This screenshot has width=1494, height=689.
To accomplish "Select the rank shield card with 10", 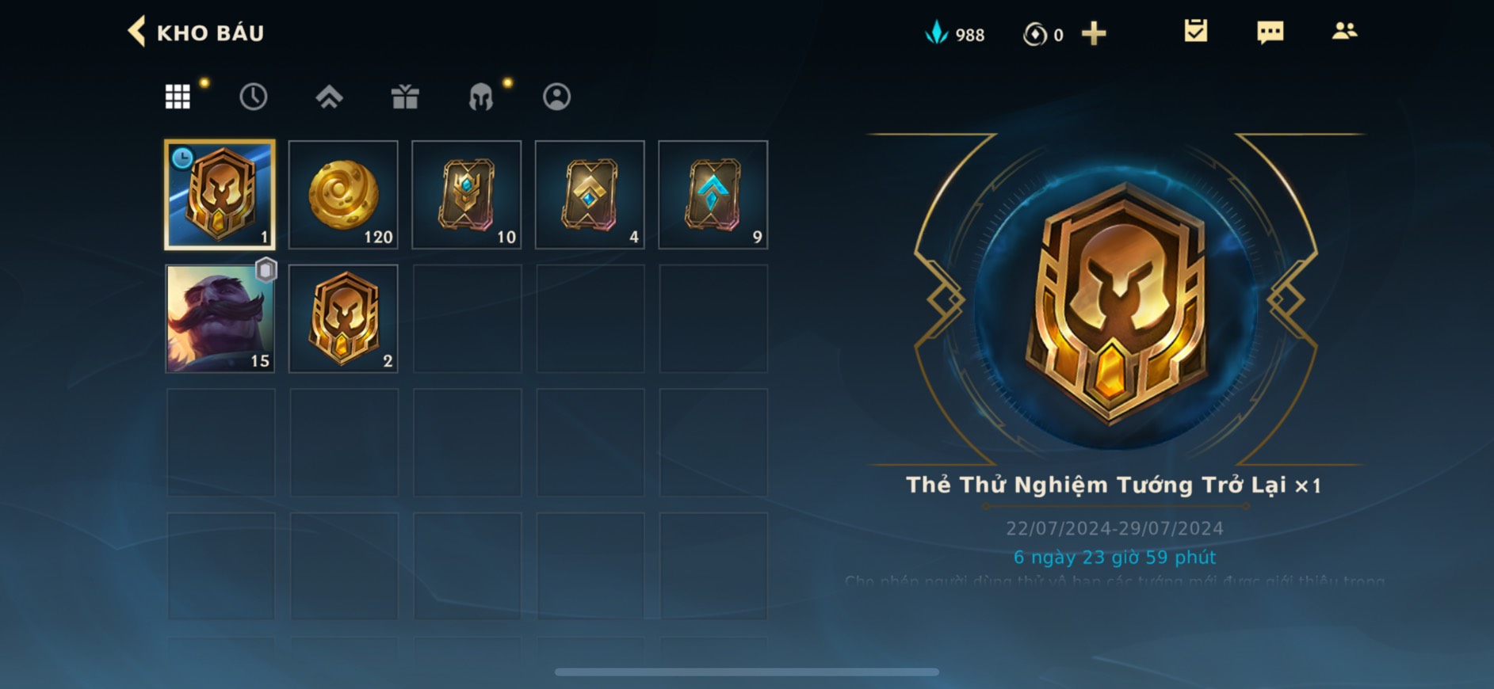I will pos(467,195).
